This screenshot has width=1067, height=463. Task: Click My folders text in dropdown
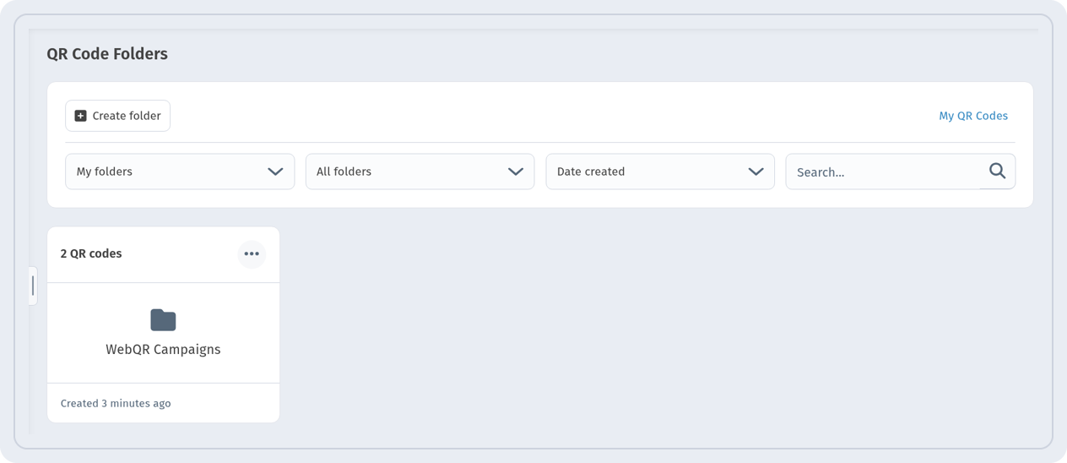[105, 172]
